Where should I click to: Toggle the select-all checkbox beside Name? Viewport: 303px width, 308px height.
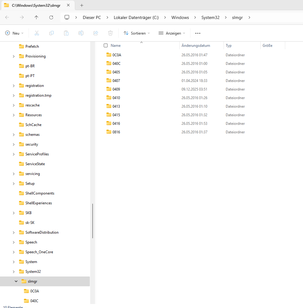pos(106,46)
